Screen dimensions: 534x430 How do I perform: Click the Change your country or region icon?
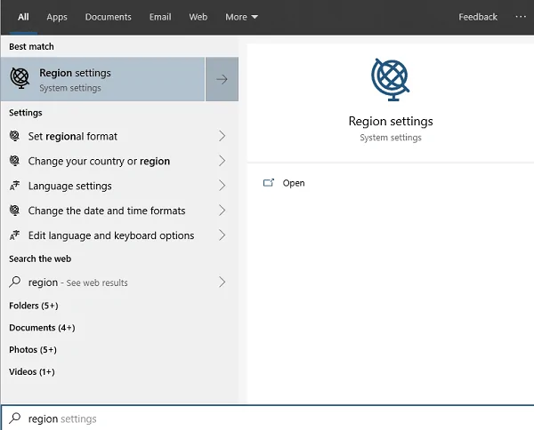click(14, 161)
